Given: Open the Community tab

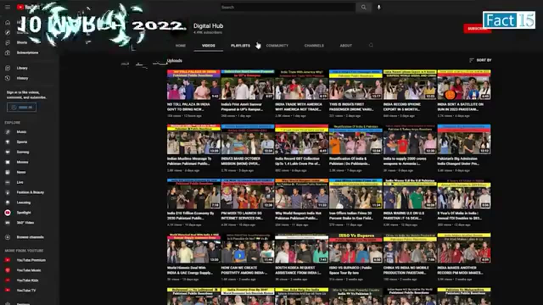Looking at the screenshot, I should pyautogui.click(x=277, y=45).
